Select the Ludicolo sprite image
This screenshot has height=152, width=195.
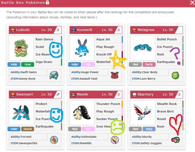(x=21, y=48)
